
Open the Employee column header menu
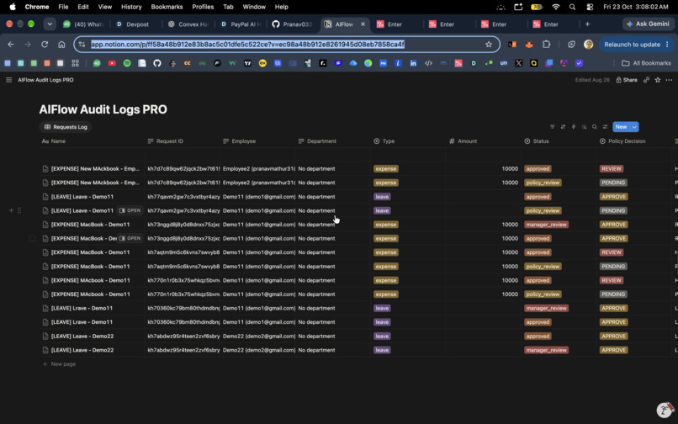[x=240, y=141]
